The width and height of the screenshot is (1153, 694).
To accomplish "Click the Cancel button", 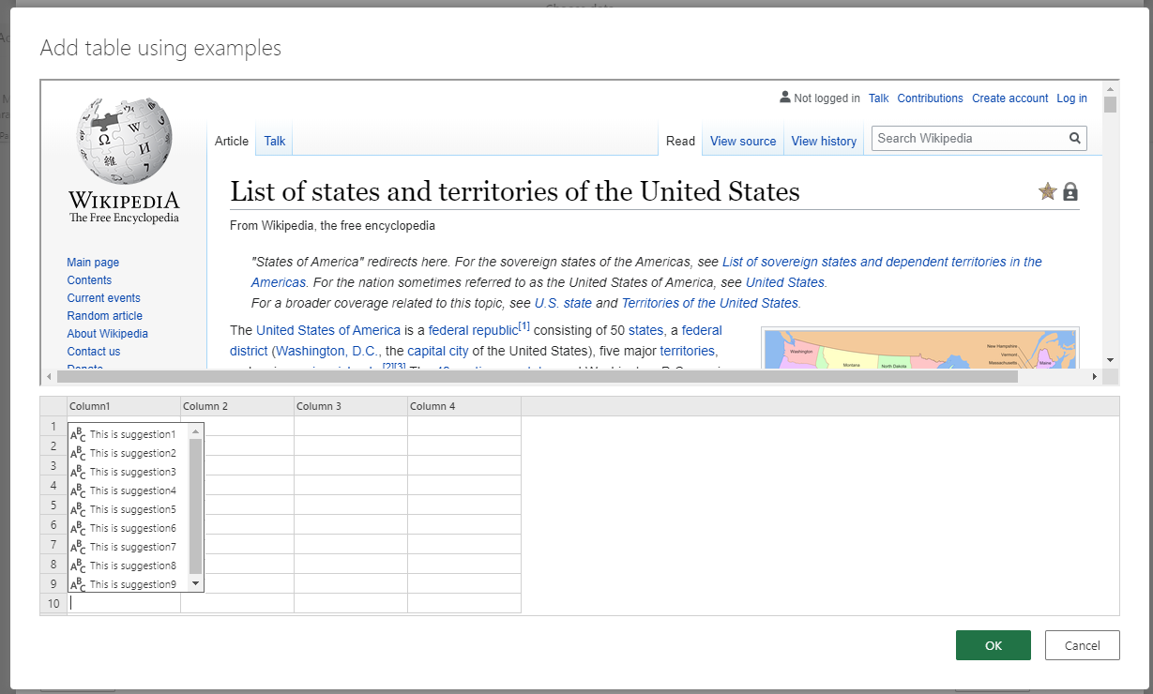I will click(x=1082, y=645).
